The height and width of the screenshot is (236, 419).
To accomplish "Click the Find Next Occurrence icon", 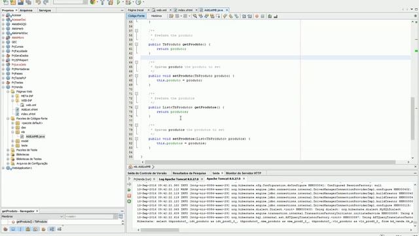I will click(x=206, y=16).
